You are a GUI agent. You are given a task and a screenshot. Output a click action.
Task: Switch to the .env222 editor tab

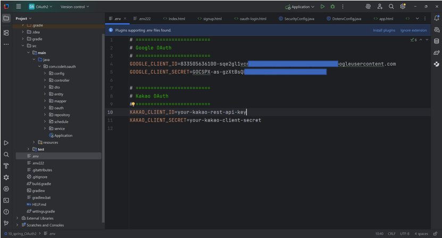(x=142, y=19)
